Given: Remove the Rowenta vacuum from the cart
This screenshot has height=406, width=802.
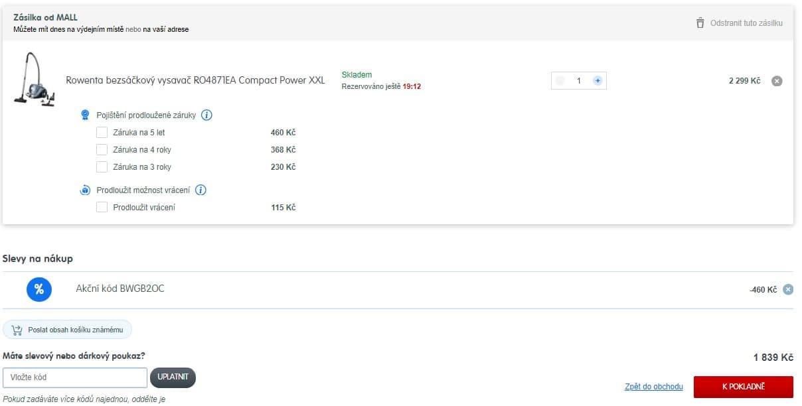Looking at the screenshot, I should [x=777, y=81].
